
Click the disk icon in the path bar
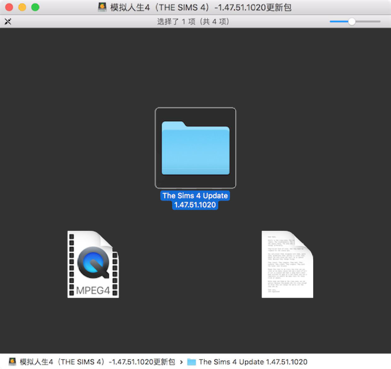tap(12, 361)
